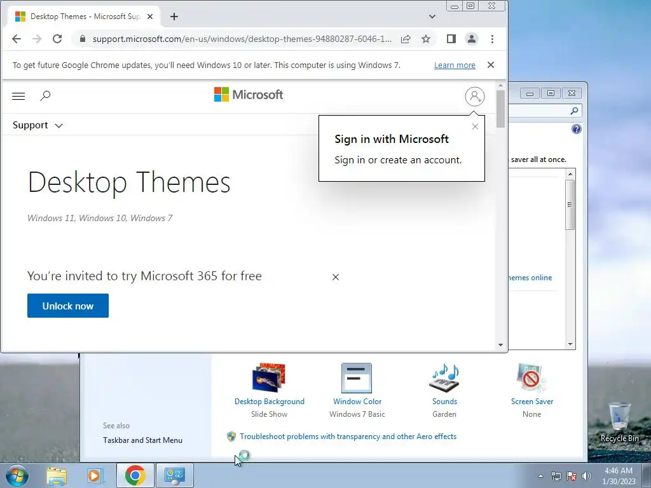Image resolution: width=651 pixels, height=488 pixels.
Task: Open new tab in Chrome
Action: [174, 17]
